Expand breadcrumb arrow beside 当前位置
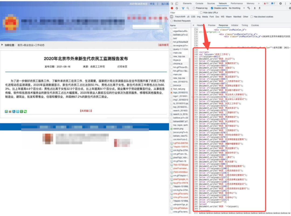Screen dimensions: 291x216 coord(2,45)
